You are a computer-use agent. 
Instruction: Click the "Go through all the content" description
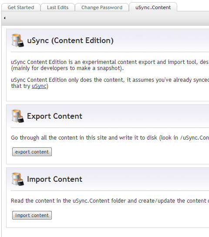click(110, 138)
